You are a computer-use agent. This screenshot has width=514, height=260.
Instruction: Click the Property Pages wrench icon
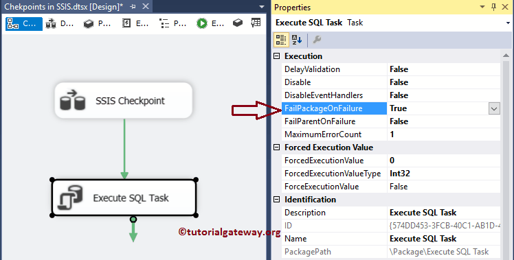click(x=317, y=40)
